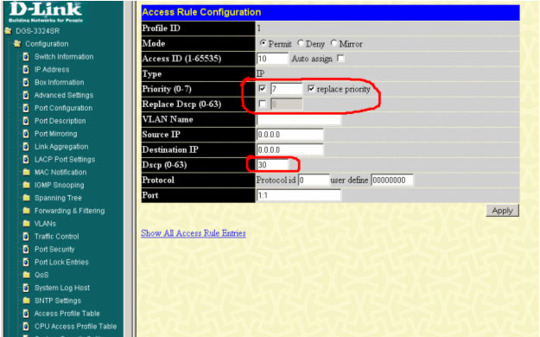
Task: Click the Port input field
Action: click(x=299, y=195)
